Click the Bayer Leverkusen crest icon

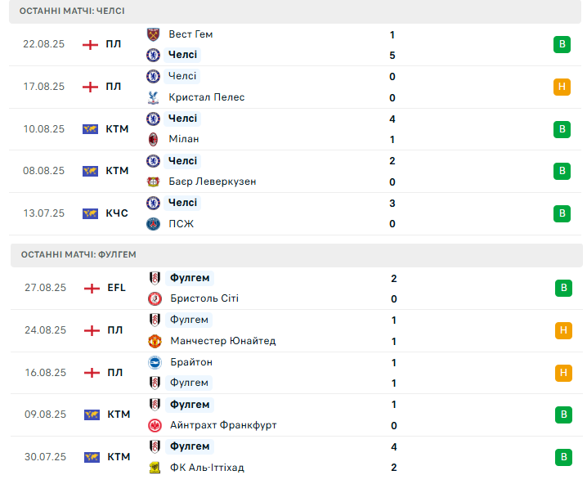153,181
